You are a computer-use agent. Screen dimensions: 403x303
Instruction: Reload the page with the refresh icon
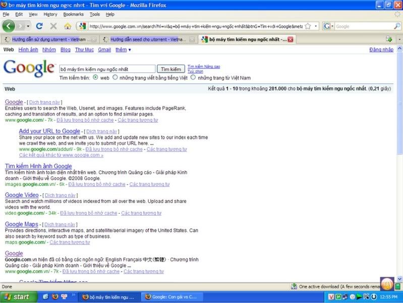click(x=39, y=26)
